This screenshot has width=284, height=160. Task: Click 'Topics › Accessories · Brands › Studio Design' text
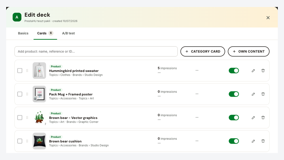click(79, 145)
